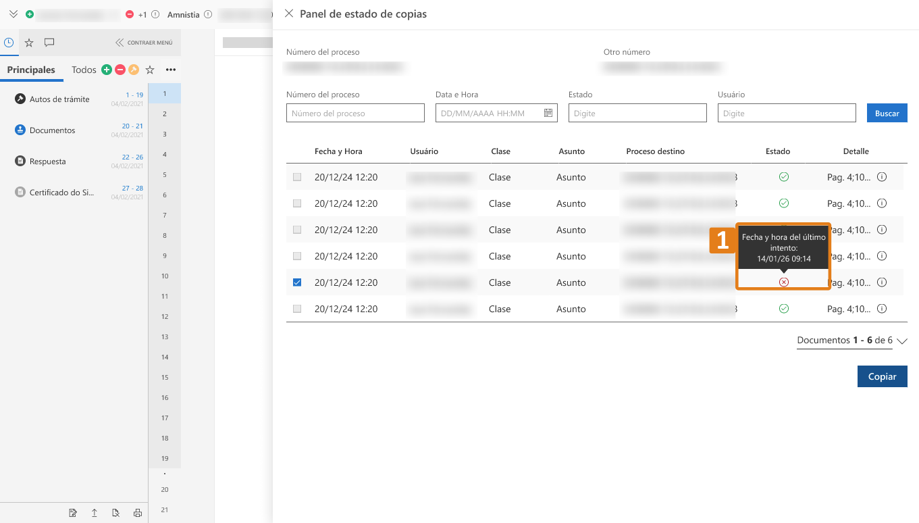Uncheck the selected fifth row checkbox
This screenshot has height=523, width=919.
pyautogui.click(x=296, y=282)
